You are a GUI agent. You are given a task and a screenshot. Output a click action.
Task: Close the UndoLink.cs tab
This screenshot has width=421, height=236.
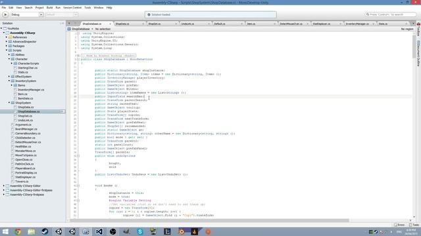209,24
